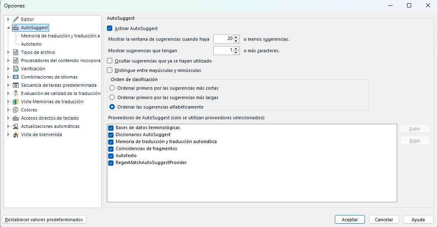Select Tipos de archivo in the tree
Image resolution: width=438 pixels, height=227 pixels.
click(38, 52)
